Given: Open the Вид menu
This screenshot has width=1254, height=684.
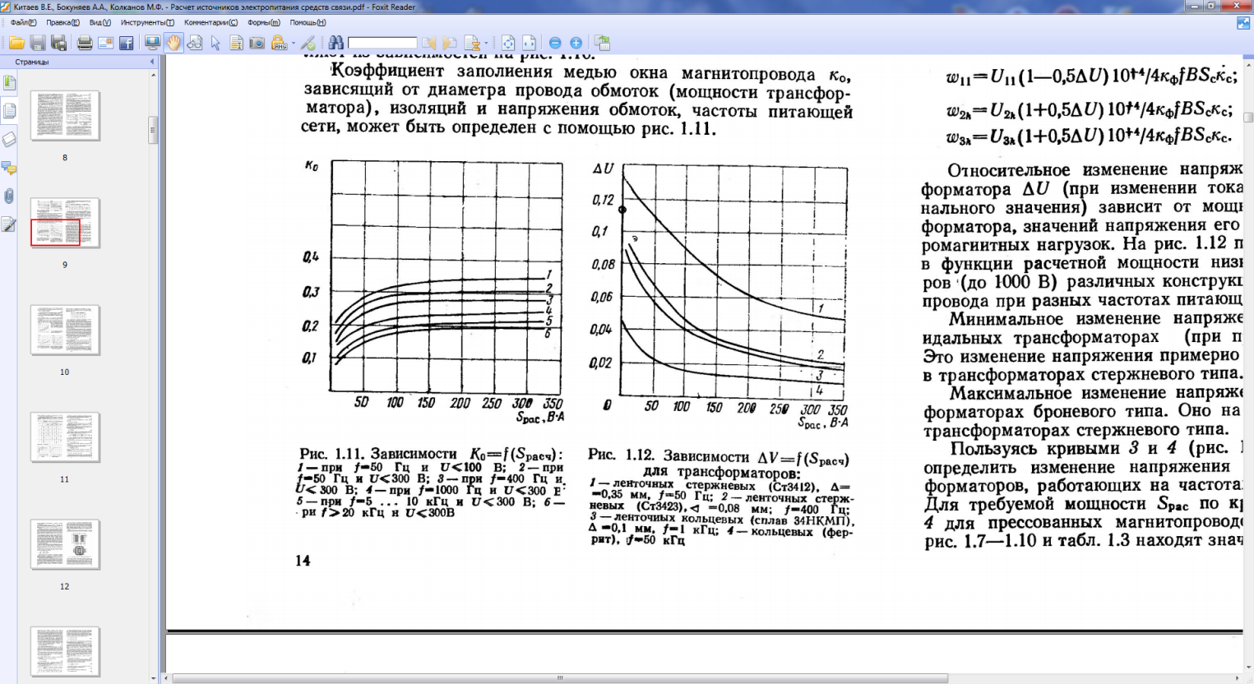Looking at the screenshot, I should [x=99, y=22].
